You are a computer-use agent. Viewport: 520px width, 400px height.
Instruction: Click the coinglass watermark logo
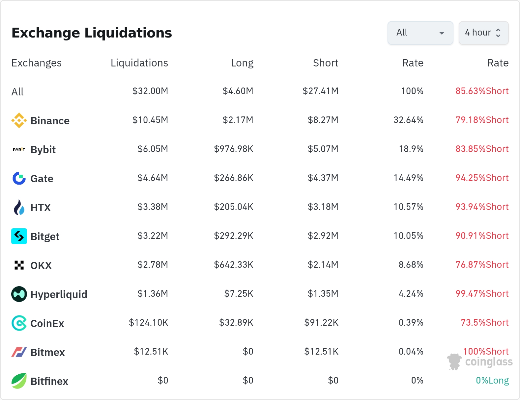[x=480, y=362]
